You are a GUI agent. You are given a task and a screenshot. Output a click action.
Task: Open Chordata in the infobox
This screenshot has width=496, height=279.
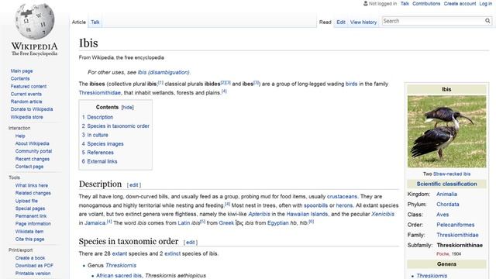448,205
